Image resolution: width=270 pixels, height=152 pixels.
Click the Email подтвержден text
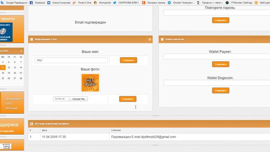pyautogui.click(x=90, y=22)
